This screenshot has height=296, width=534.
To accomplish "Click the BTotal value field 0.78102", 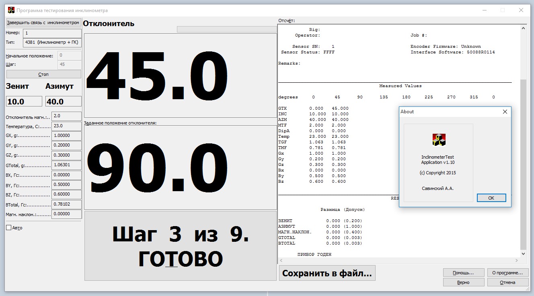I will [66, 204].
